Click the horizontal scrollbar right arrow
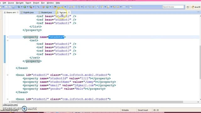Screen dimensions: 201x113 (x=198, y=102)
